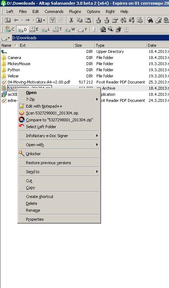169x288 pixels.
Task: Choose Select Left Folder
Action: pyautogui.click(x=59, y=127)
